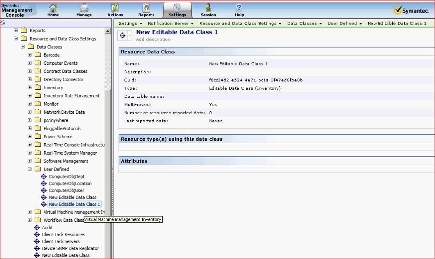Open the Settings breadcrumb menu

pyautogui.click(x=130, y=23)
